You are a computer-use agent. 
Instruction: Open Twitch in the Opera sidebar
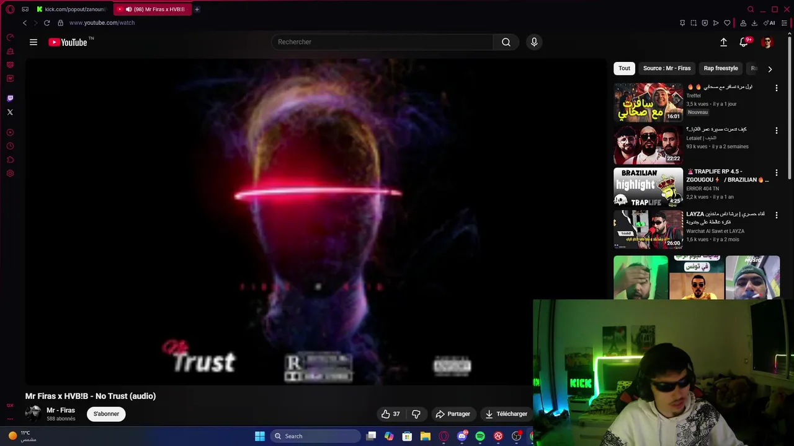10,98
